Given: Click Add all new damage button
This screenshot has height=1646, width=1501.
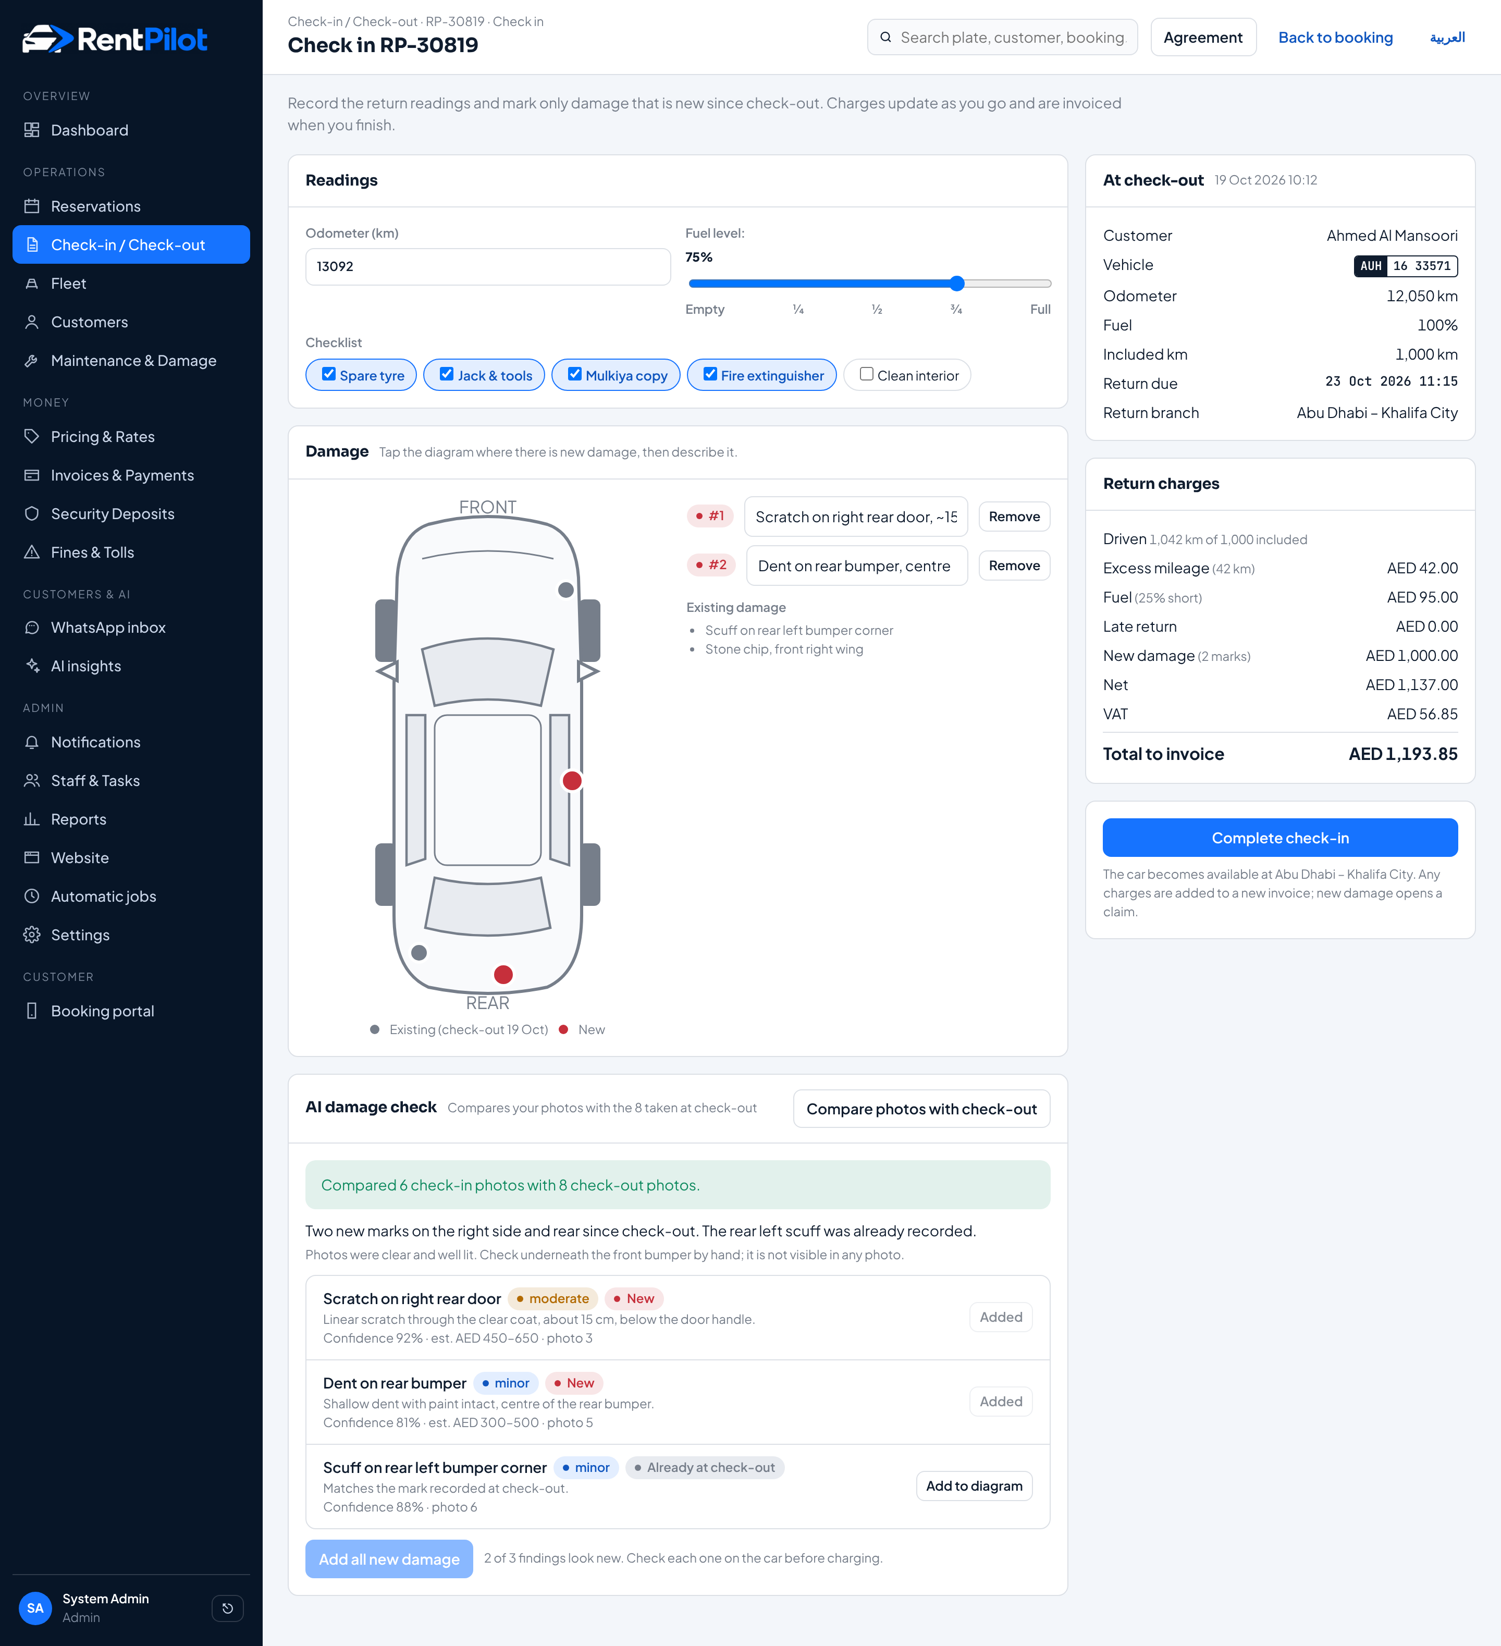Looking at the screenshot, I should click(x=389, y=1558).
